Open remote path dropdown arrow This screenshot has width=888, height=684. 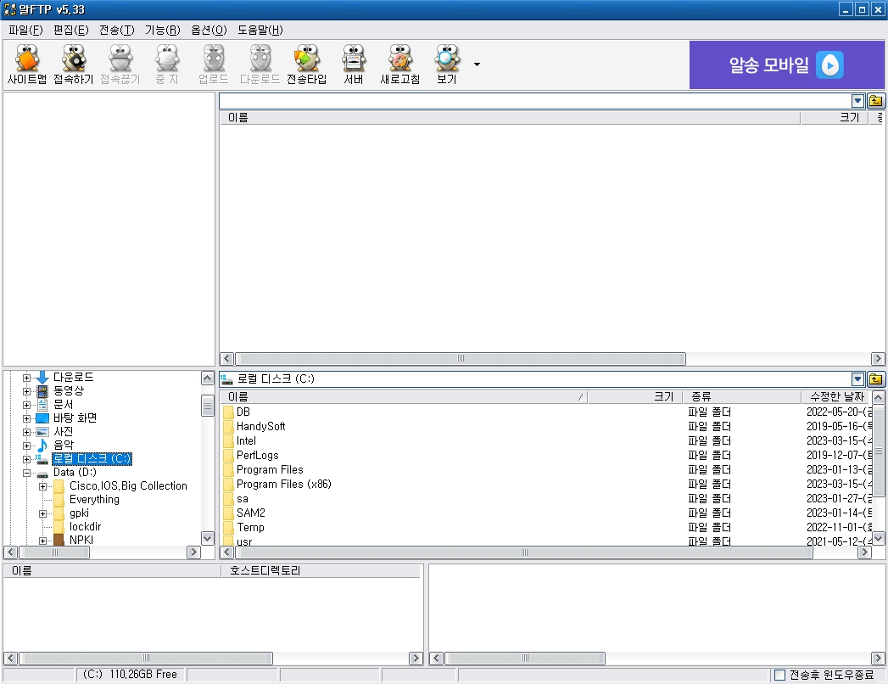tap(858, 101)
